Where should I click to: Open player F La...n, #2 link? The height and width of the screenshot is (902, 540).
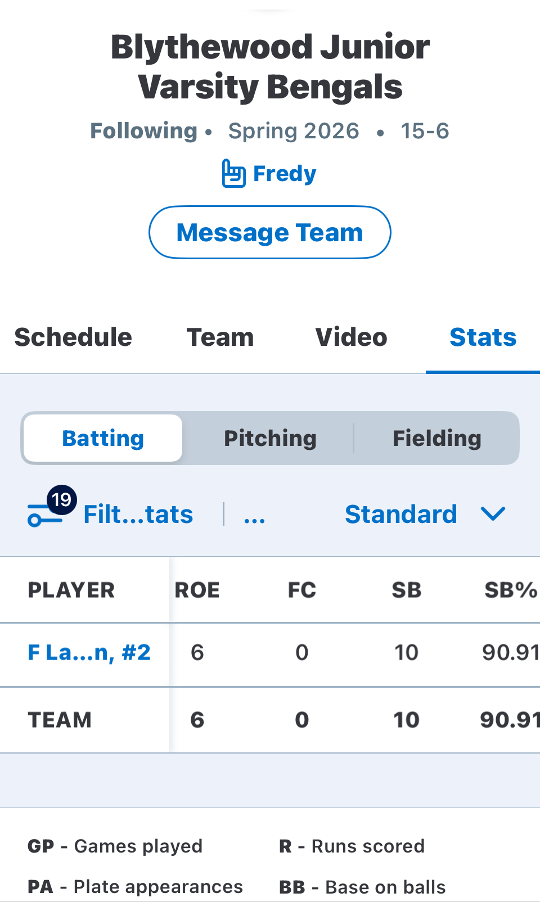click(x=89, y=652)
